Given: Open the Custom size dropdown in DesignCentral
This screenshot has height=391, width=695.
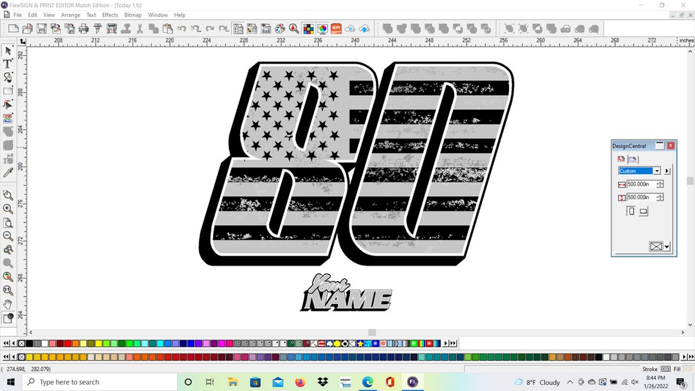Looking at the screenshot, I should click(x=657, y=170).
